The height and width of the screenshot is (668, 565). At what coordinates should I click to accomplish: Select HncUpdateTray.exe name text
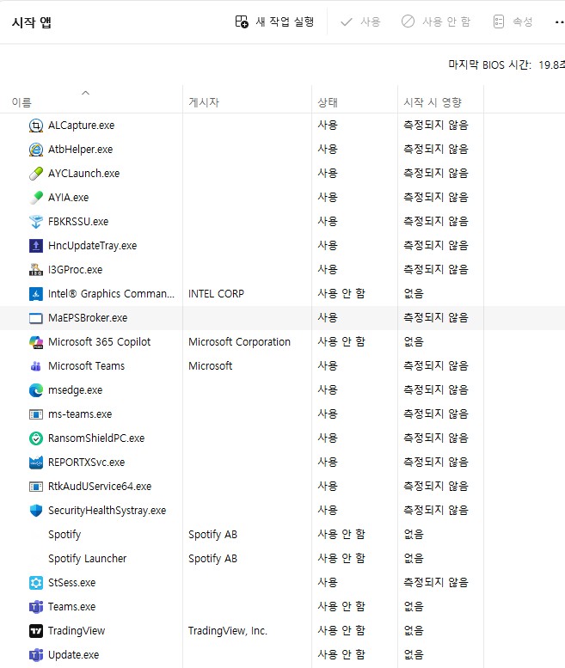click(x=93, y=246)
